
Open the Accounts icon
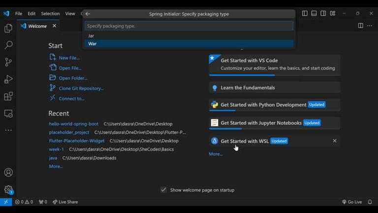8,173
